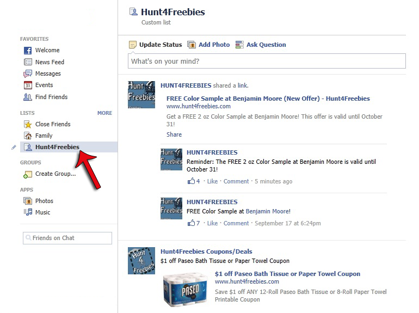Open the Paseo bath tissue thumbnail image
This screenshot has height=313, width=419.
point(186,290)
